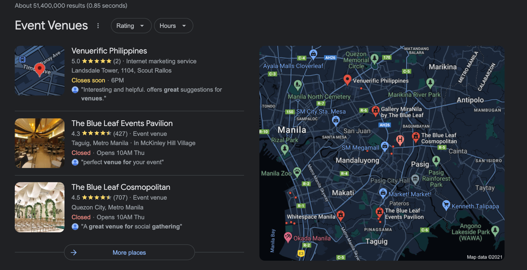
Task: Click the Makati label on the map
Action: click(343, 193)
